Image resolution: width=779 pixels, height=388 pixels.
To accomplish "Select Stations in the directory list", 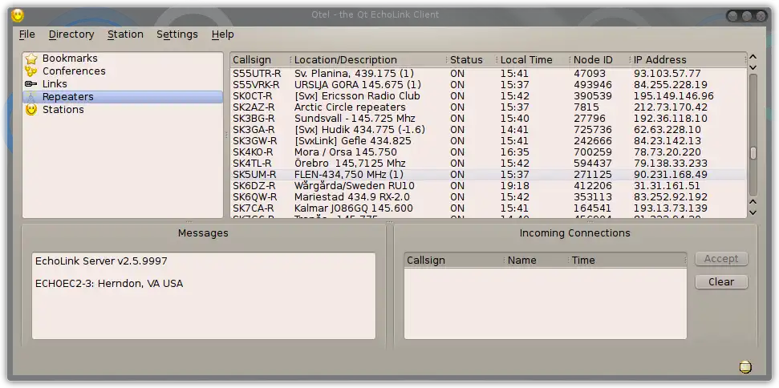I will (x=123, y=110).
